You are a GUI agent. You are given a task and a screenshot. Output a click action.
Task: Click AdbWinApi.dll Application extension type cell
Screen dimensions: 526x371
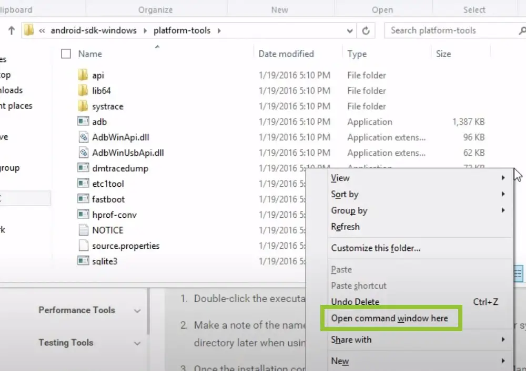click(x=387, y=137)
